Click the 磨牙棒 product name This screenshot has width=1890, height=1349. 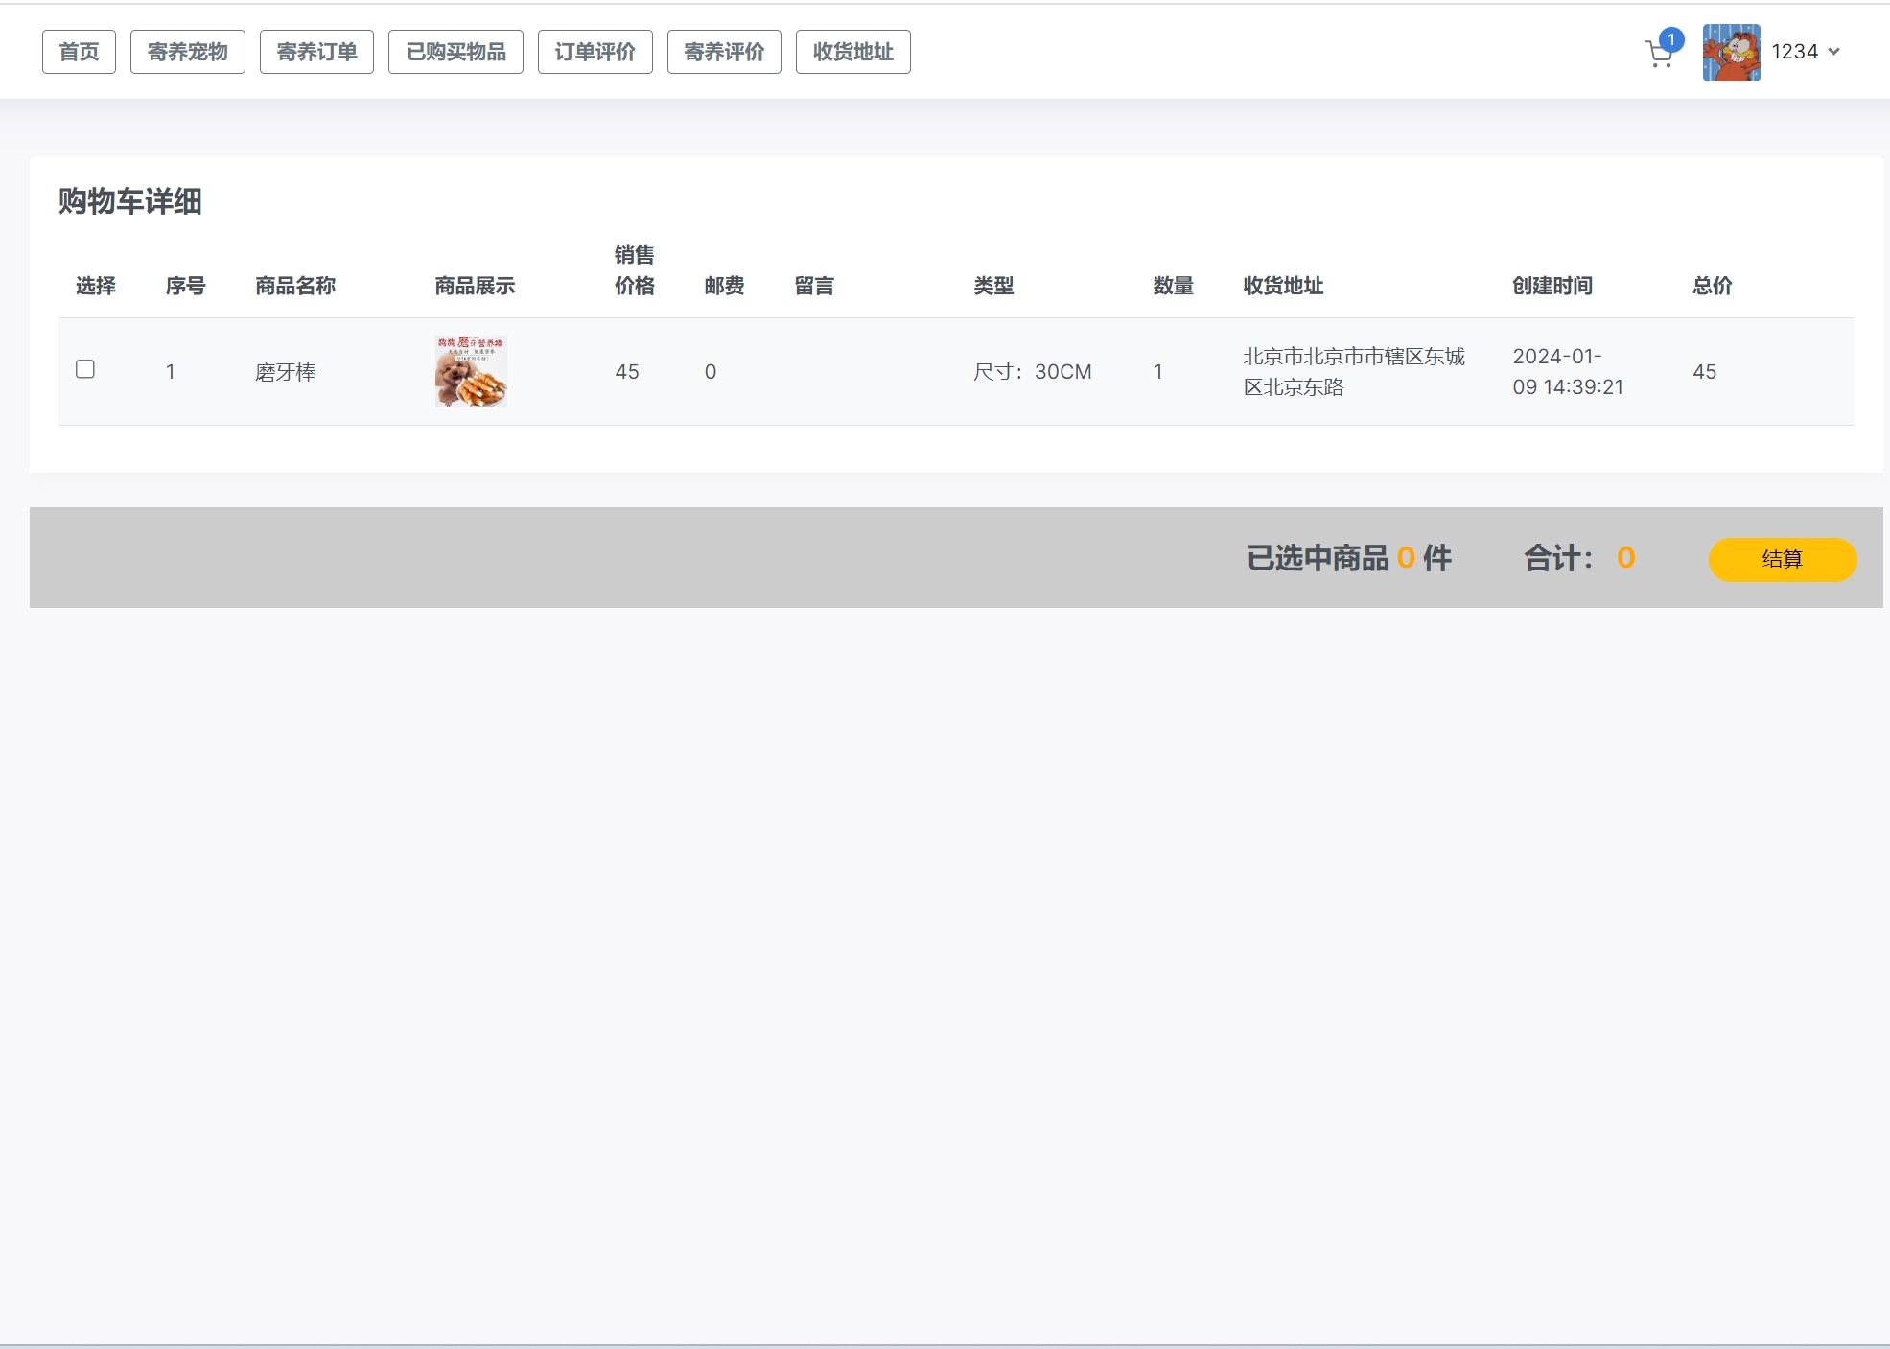coord(286,372)
